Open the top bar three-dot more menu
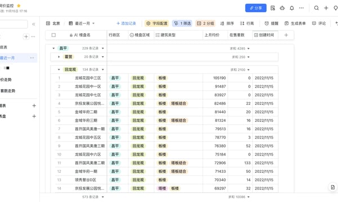This screenshot has width=338, height=202. click(301, 8)
